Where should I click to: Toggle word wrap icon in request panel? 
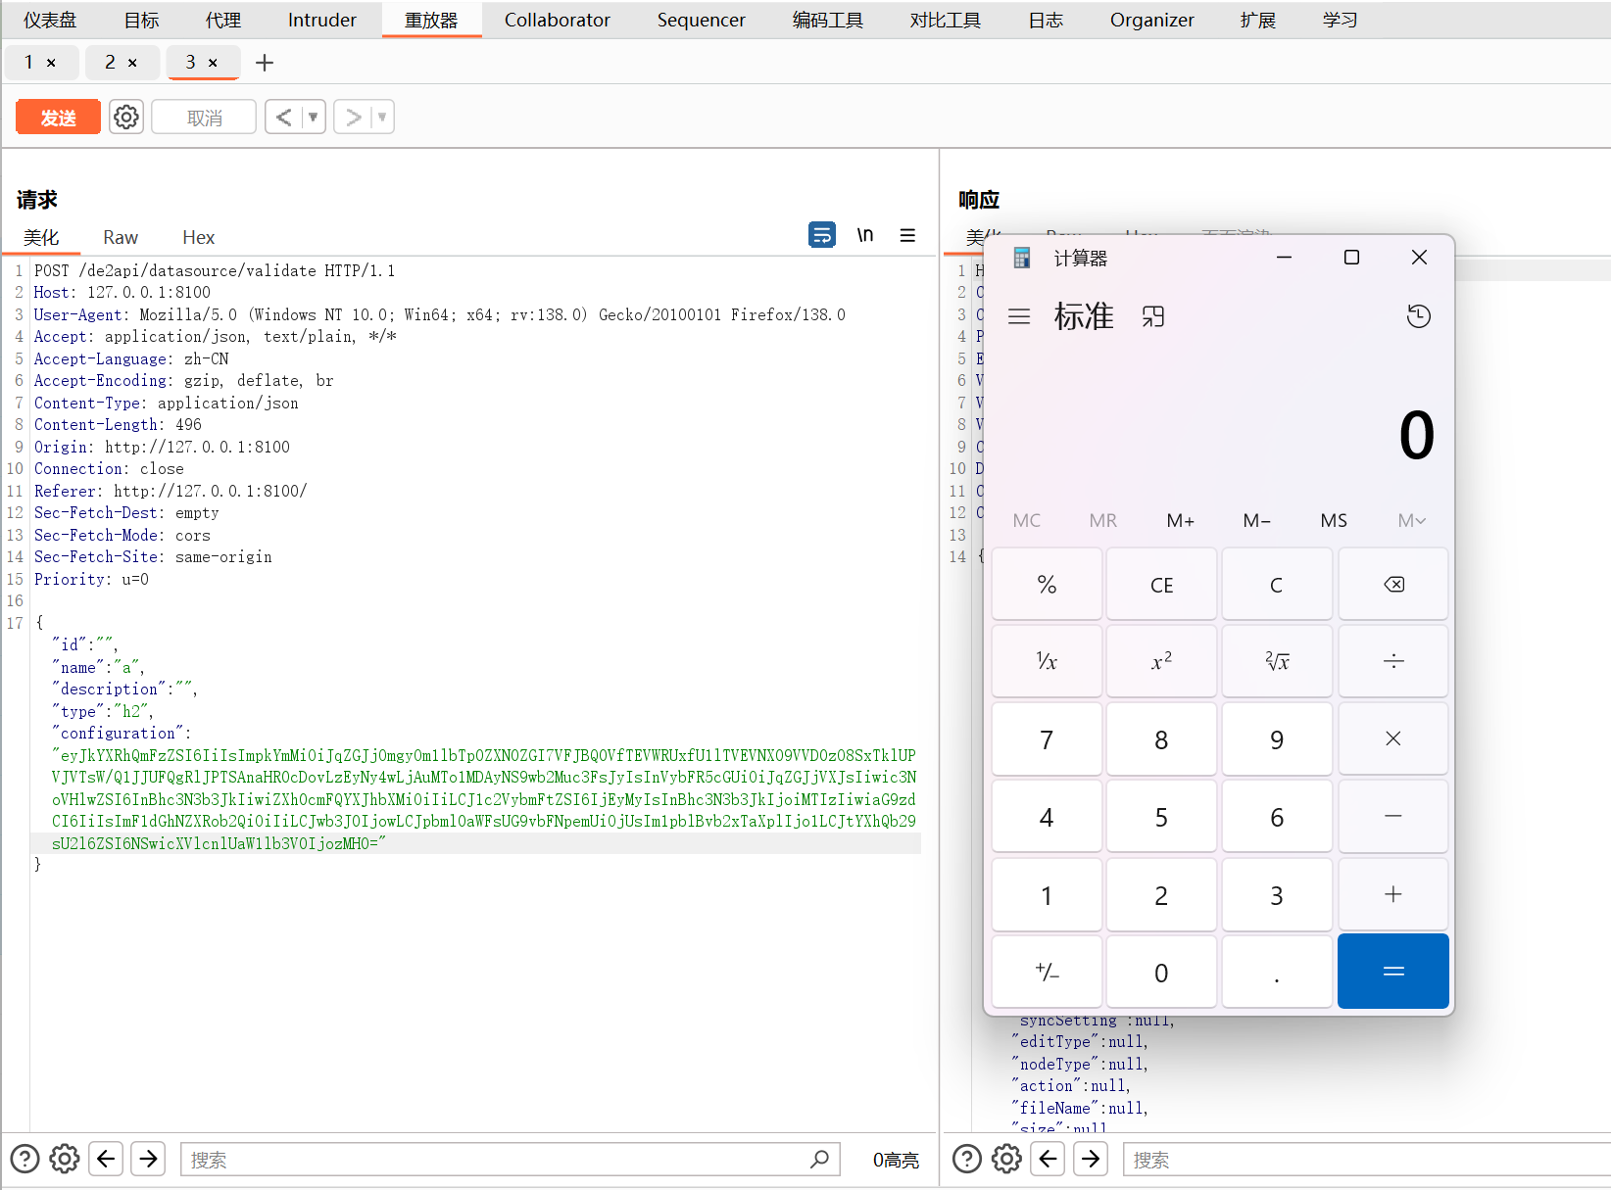[x=821, y=235]
